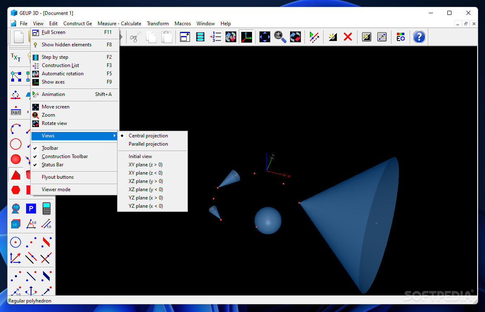This screenshot has width=485, height=312.
Task: Select the rotate view toolbar tool
Action: (295, 37)
